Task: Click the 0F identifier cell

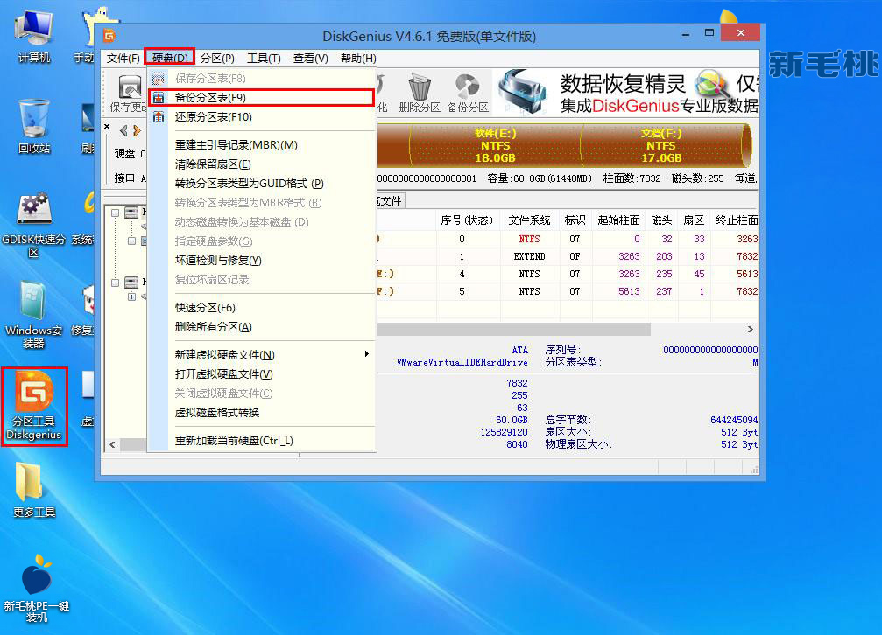Action: pos(575,256)
